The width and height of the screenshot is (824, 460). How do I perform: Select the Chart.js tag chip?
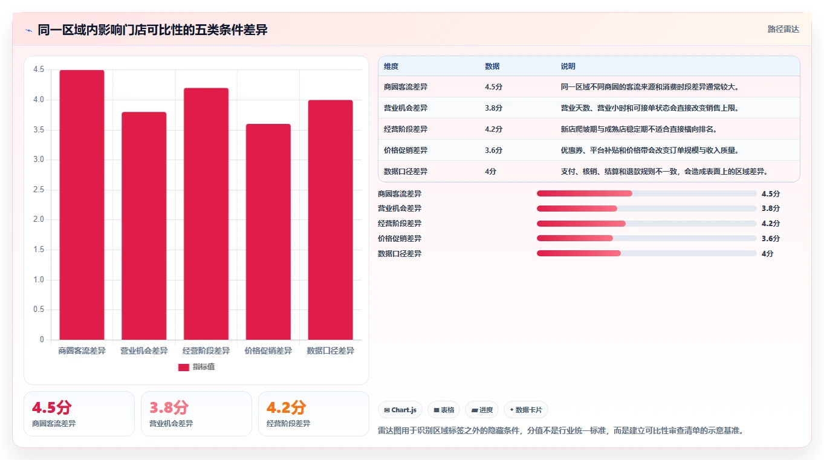pos(400,410)
